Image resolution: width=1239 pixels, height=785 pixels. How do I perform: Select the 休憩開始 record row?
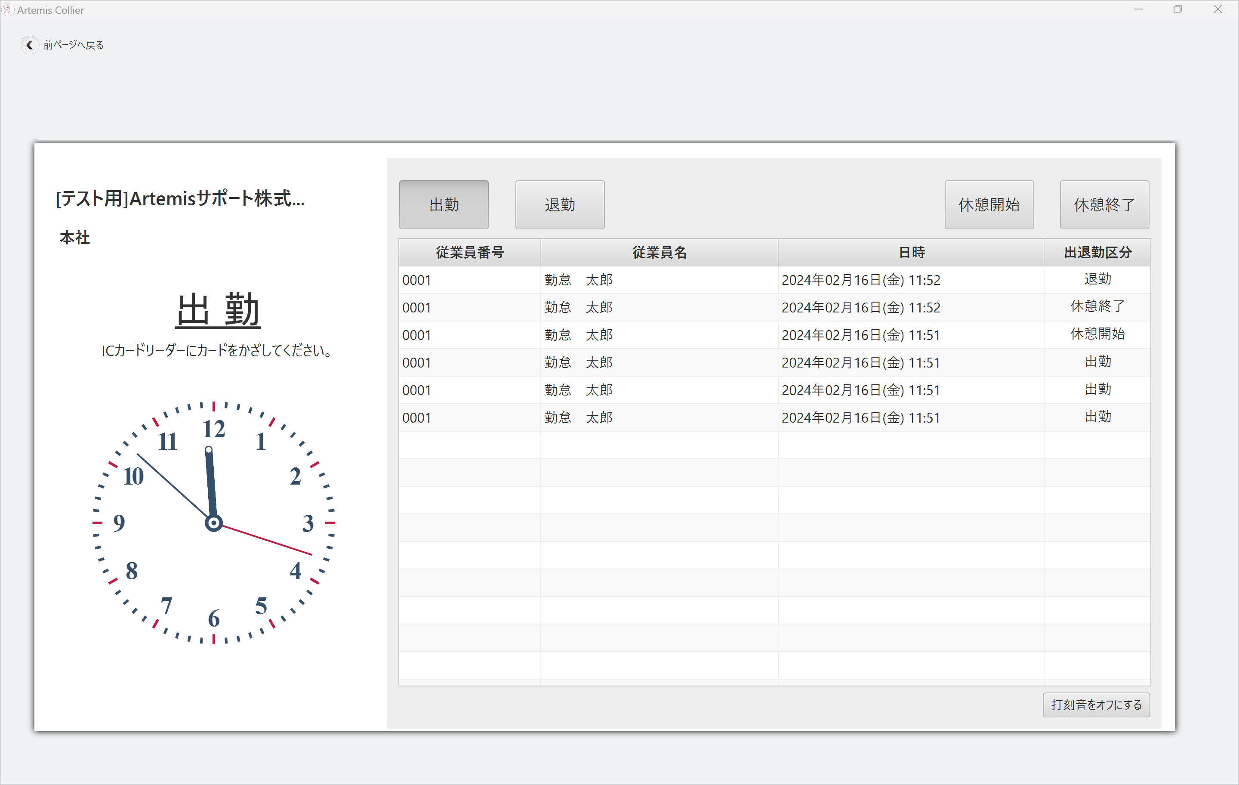coord(774,335)
